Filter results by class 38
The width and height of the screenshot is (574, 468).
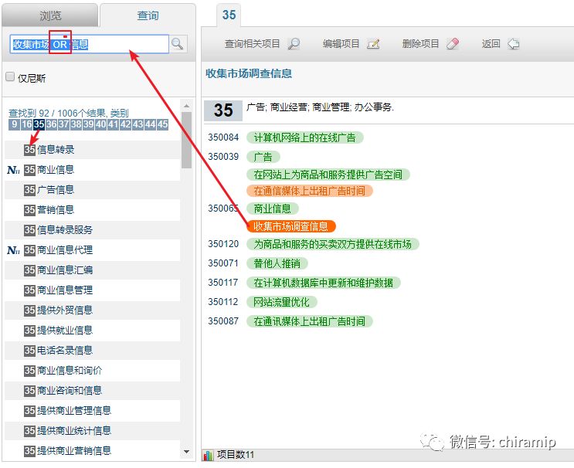coord(76,124)
